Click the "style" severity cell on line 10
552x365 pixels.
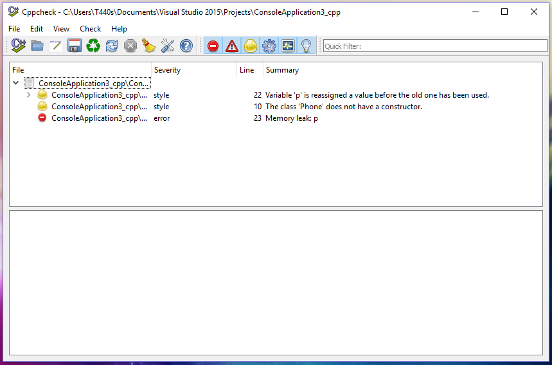[161, 107]
